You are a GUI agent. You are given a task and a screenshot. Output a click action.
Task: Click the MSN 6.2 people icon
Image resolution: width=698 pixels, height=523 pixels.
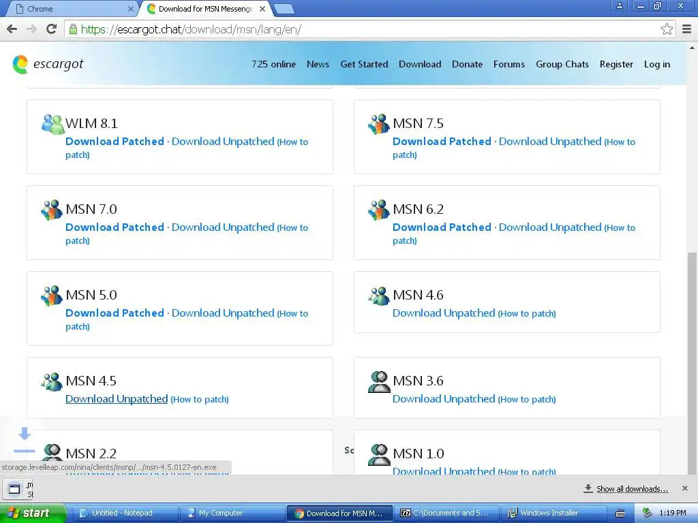click(x=379, y=210)
